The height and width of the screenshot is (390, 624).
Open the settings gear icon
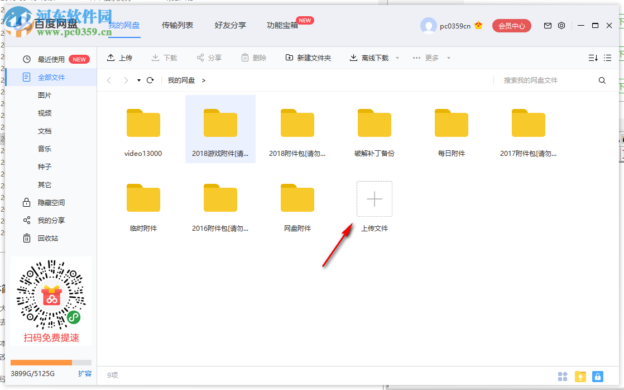pyautogui.click(x=561, y=25)
